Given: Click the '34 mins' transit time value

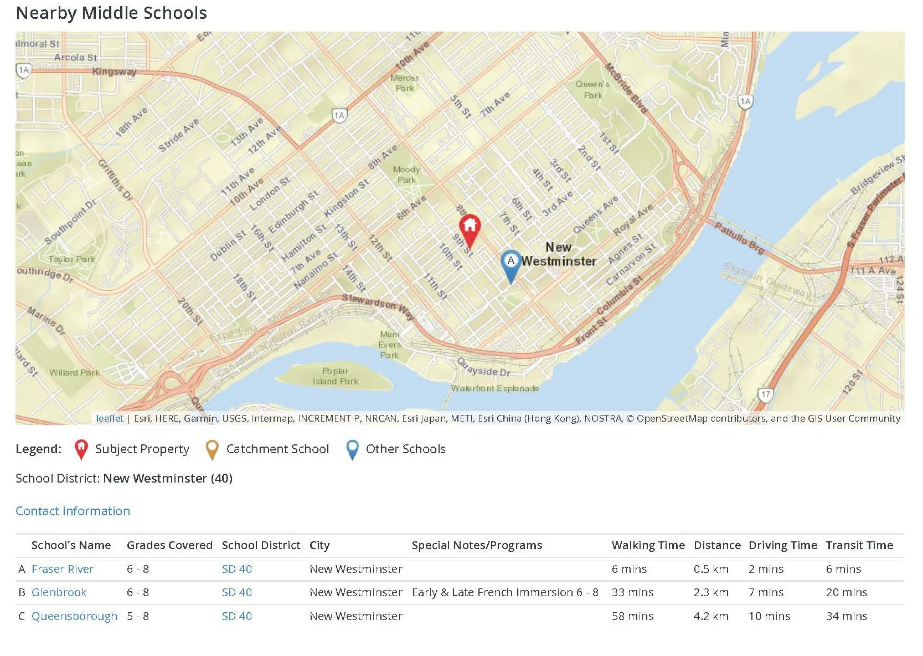Looking at the screenshot, I should pos(847,616).
